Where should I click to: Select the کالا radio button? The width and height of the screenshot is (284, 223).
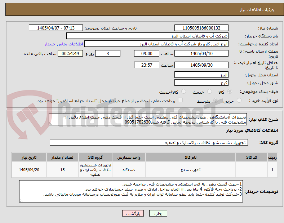pos(230,92)
